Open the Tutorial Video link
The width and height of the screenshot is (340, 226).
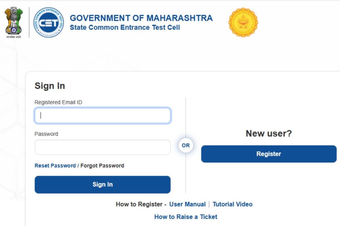(x=233, y=204)
